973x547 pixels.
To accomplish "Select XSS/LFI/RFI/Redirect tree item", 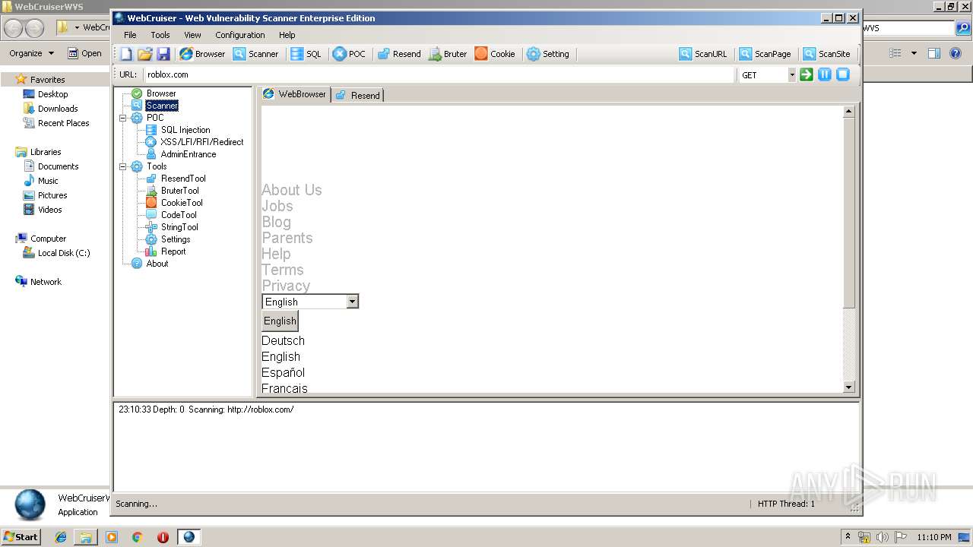I will coord(202,142).
